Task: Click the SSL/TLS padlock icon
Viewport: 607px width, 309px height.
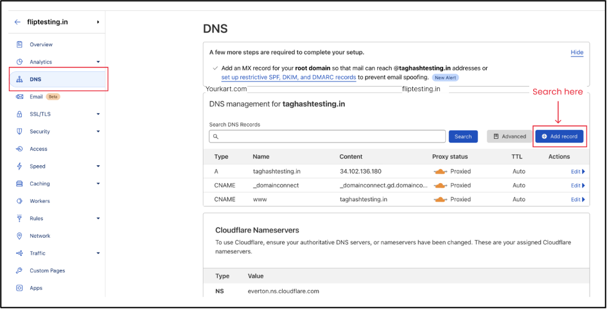Action: (19, 114)
